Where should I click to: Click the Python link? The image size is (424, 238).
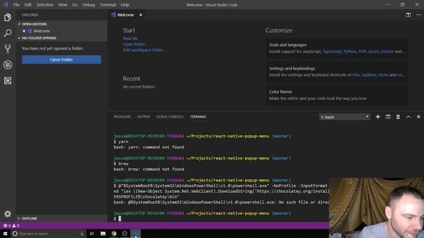point(350,52)
